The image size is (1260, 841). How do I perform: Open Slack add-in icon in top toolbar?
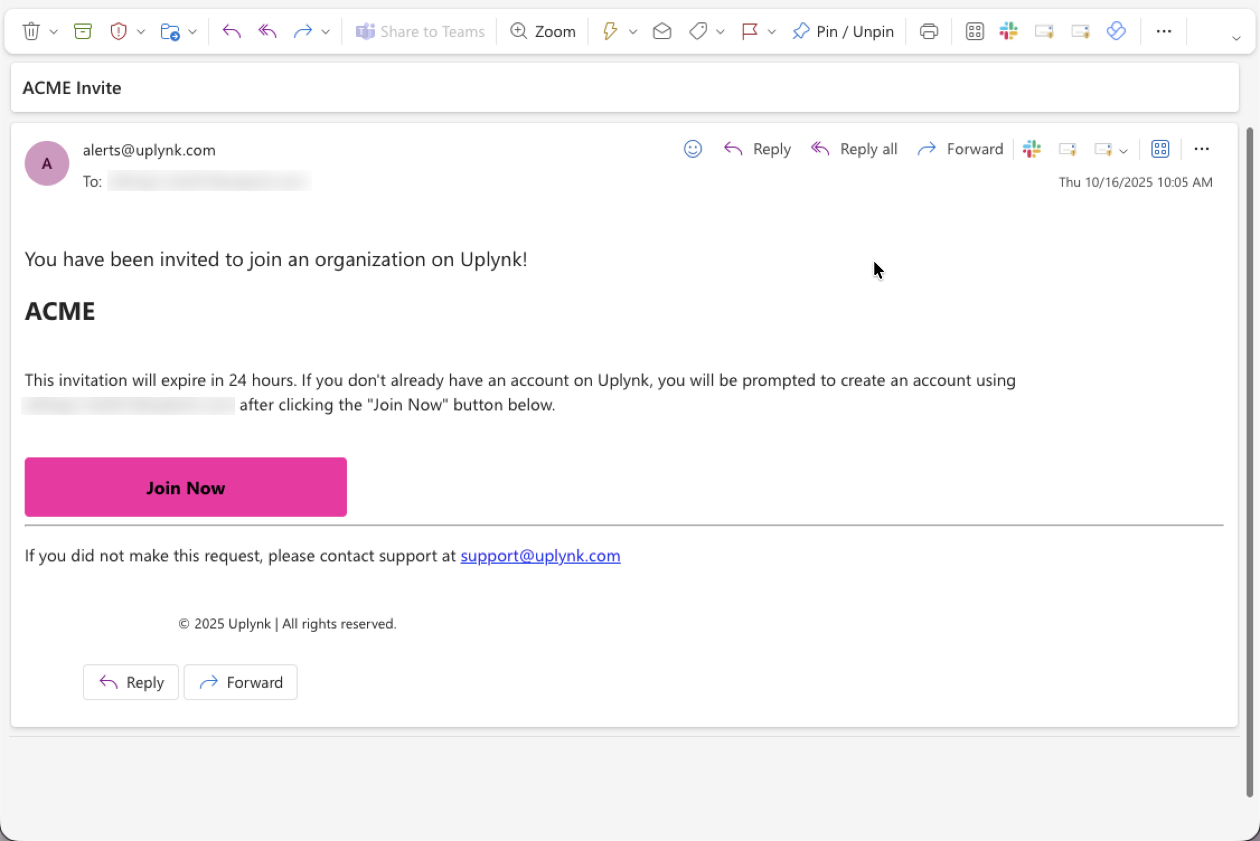[1008, 31]
